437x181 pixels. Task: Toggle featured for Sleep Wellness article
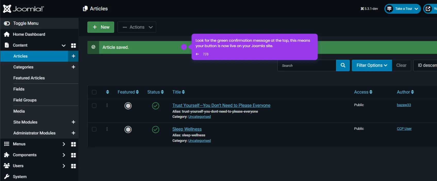click(128, 130)
